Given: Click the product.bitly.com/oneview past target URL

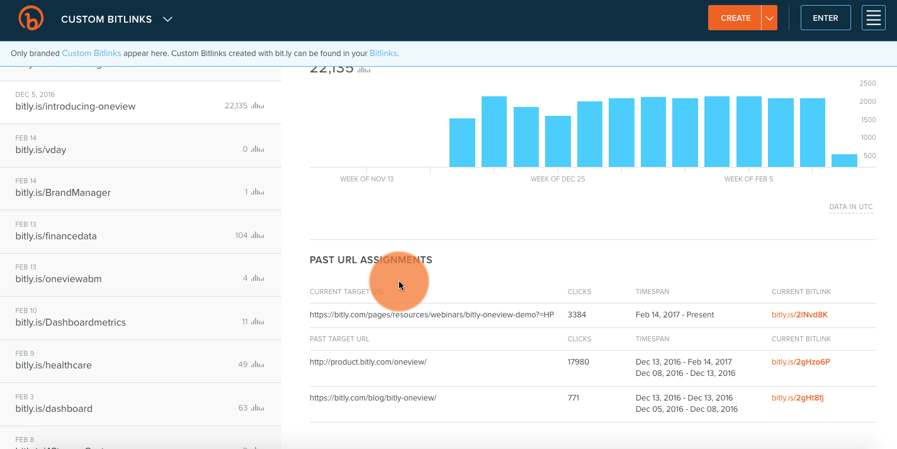Looking at the screenshot, I should tap(368, 362).
